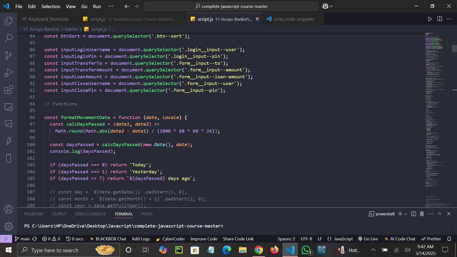Switch to the DEBUG CONSOLE panel tab
Image resolution: width=457 pixels, height=257 pixels.
pyautogui.click(x=91, y=214)
